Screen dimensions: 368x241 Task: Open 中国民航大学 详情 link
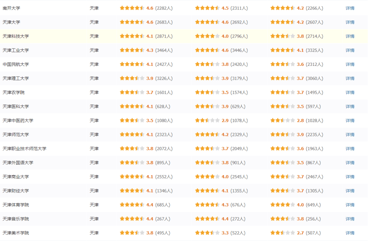click(x=350, y=64)
